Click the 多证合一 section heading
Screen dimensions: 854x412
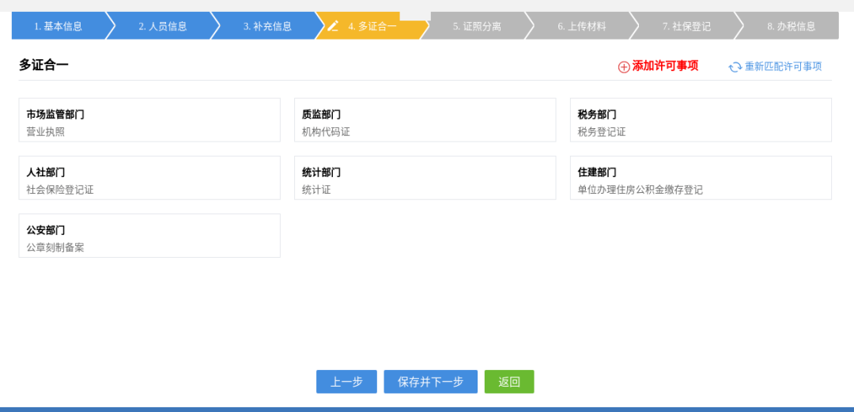(43, 65)
